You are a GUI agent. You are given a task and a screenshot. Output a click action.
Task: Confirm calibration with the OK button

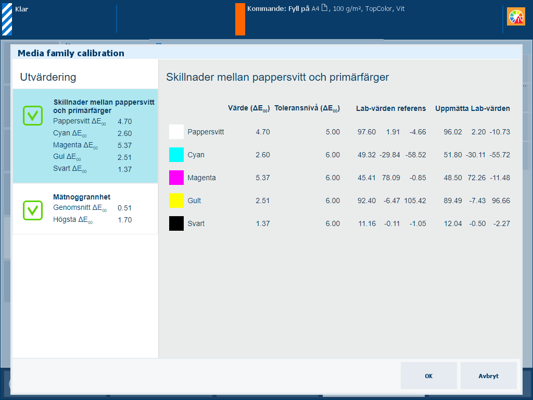[x=429, y=376]
